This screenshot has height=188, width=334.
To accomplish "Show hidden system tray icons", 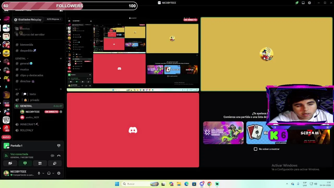I will click(287, 184).
